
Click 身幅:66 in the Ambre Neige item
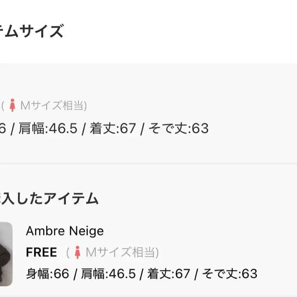[47, 274]
